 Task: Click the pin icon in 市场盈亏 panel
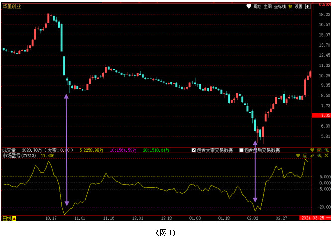pyautogui.click(x=312, y=156)
